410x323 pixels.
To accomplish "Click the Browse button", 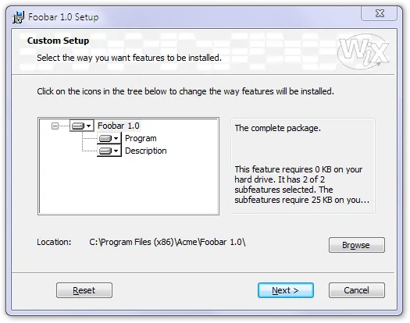I will 357,245.
